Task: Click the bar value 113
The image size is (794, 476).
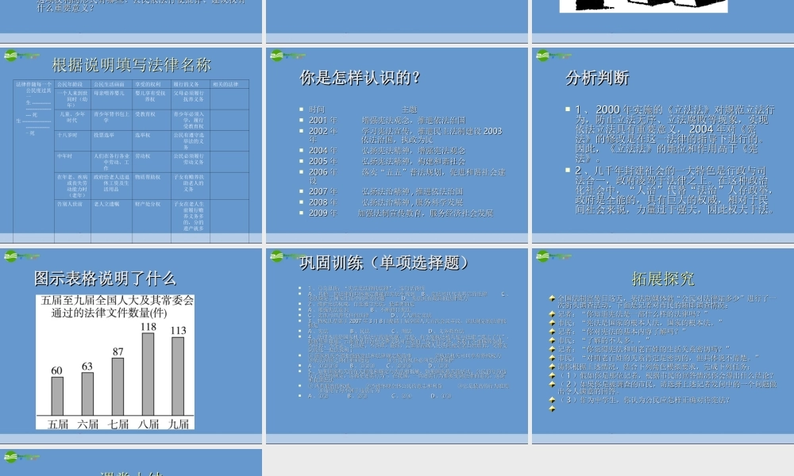Action: [178, 330]
